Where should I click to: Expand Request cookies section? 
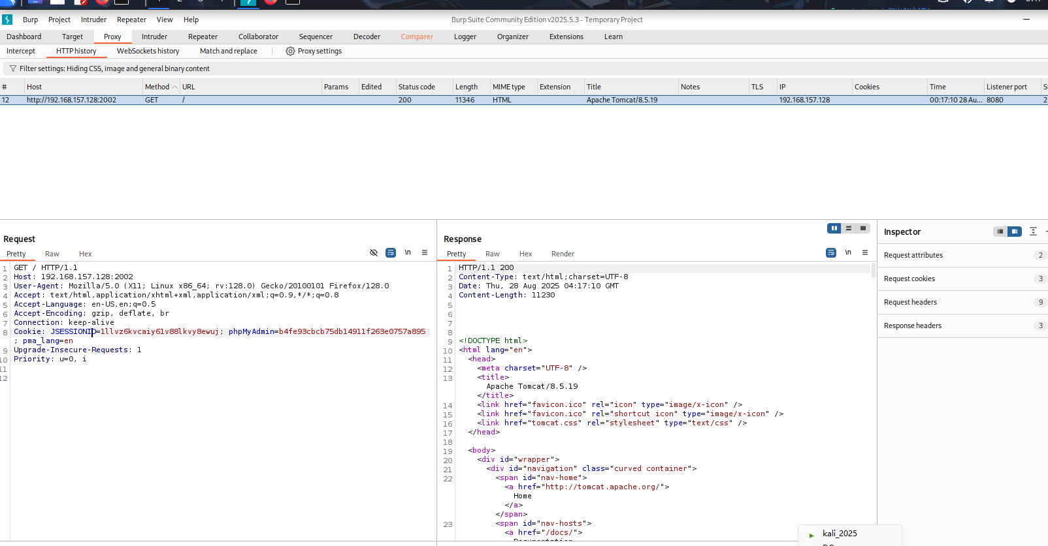pyautogui.click(x=962, y=279)
